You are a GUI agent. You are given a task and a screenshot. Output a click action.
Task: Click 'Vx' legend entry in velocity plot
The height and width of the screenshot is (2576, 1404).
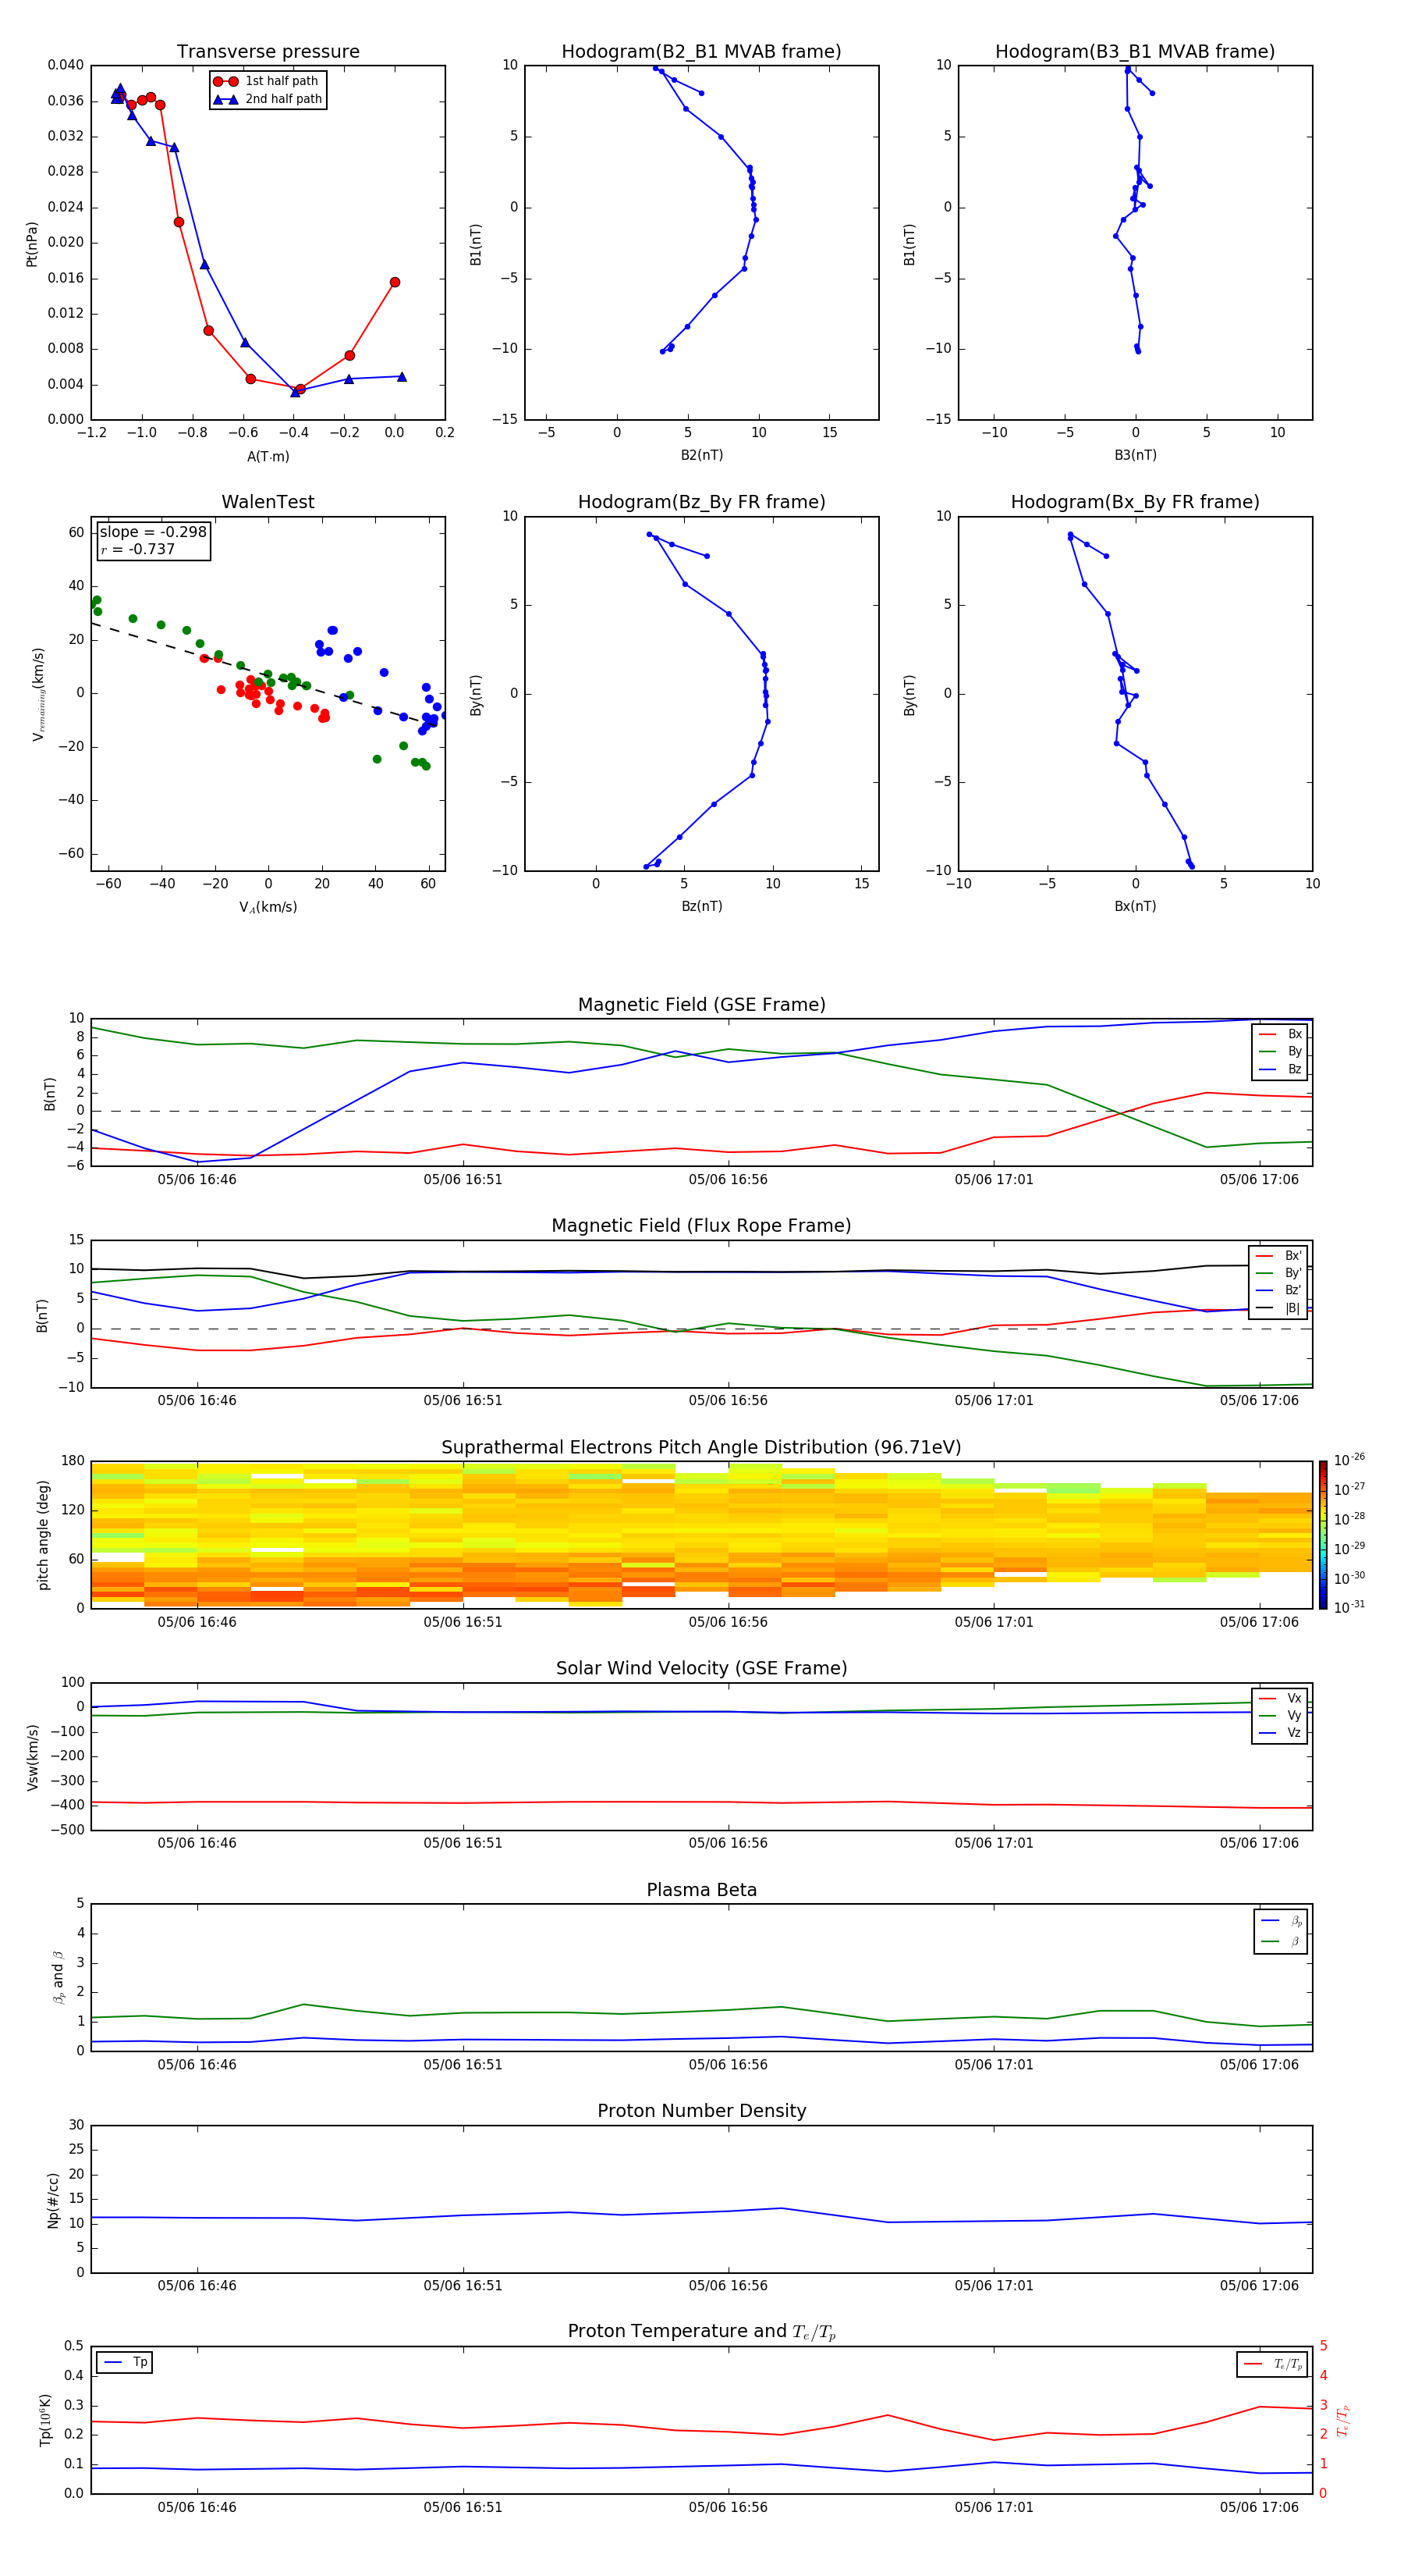coord(1280,1698)
